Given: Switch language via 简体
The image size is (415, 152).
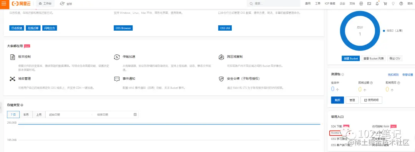Looking at the screenshot, I should point(410,4).
